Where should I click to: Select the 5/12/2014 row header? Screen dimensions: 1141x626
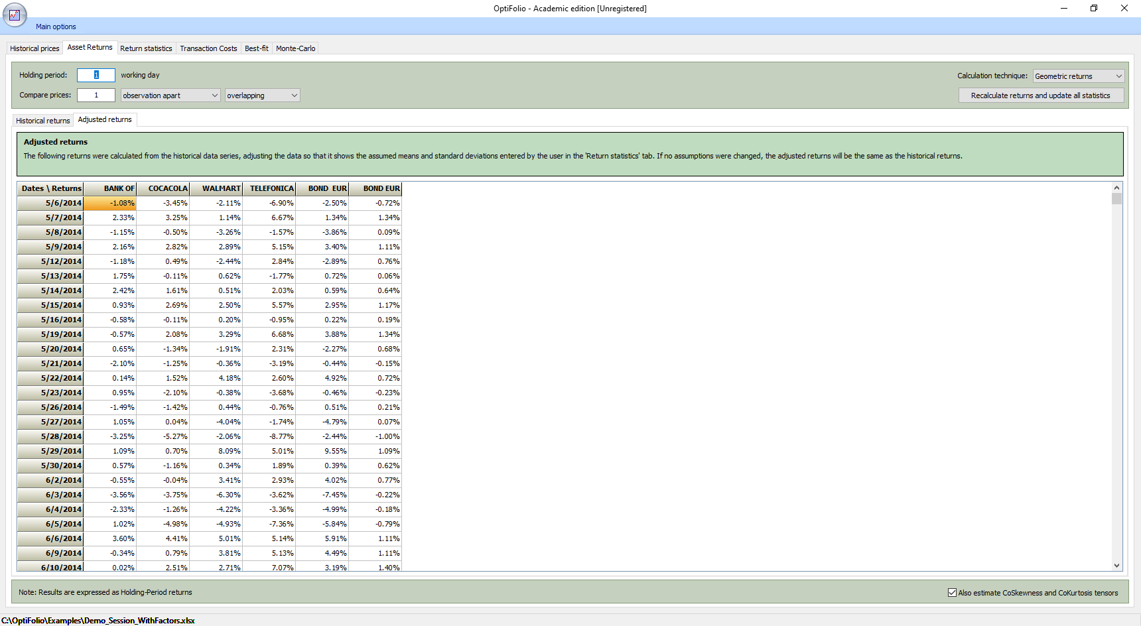pyautogui.click(x=50, y=261)
